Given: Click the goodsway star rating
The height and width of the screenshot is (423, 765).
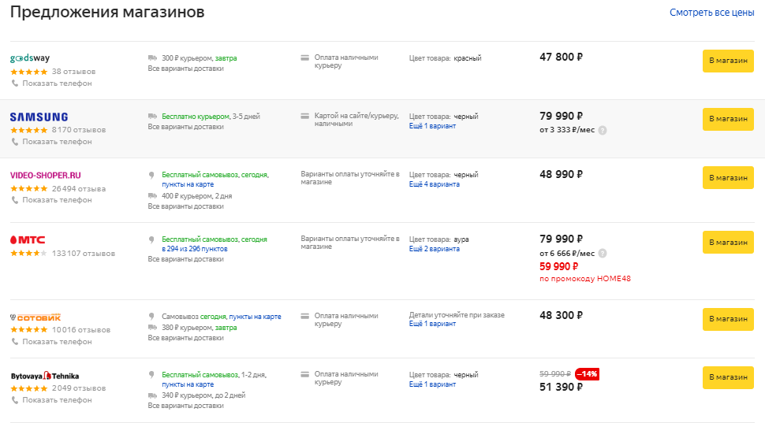Looking at the screenshot, I should click(x=28, y=72).
